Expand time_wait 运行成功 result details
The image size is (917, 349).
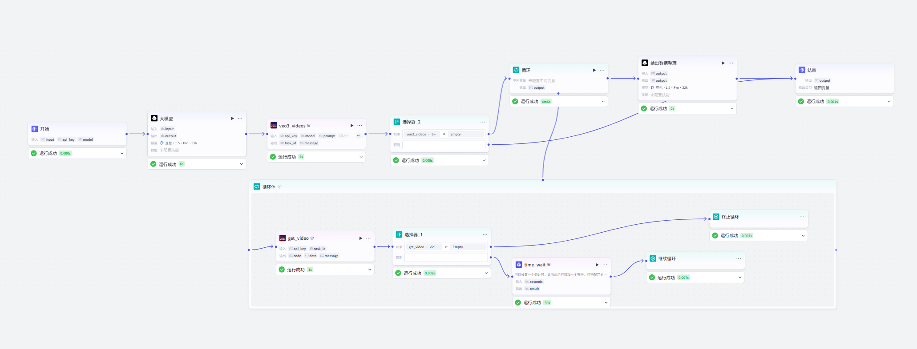(x=606, y=303)
